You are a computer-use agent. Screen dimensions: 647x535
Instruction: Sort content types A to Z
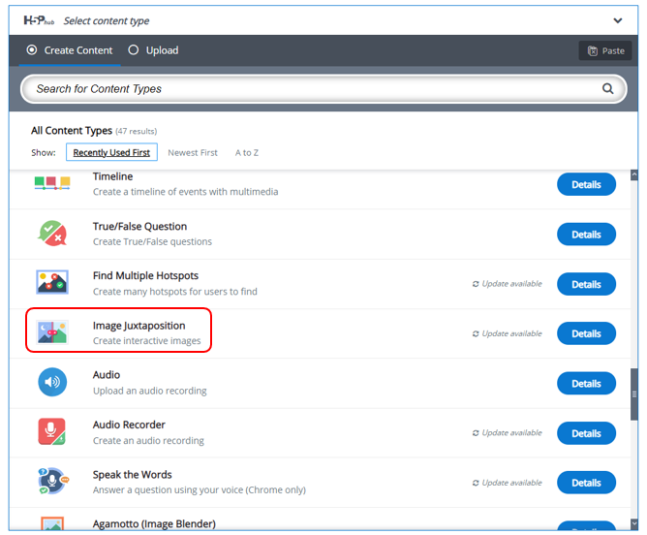247,153
